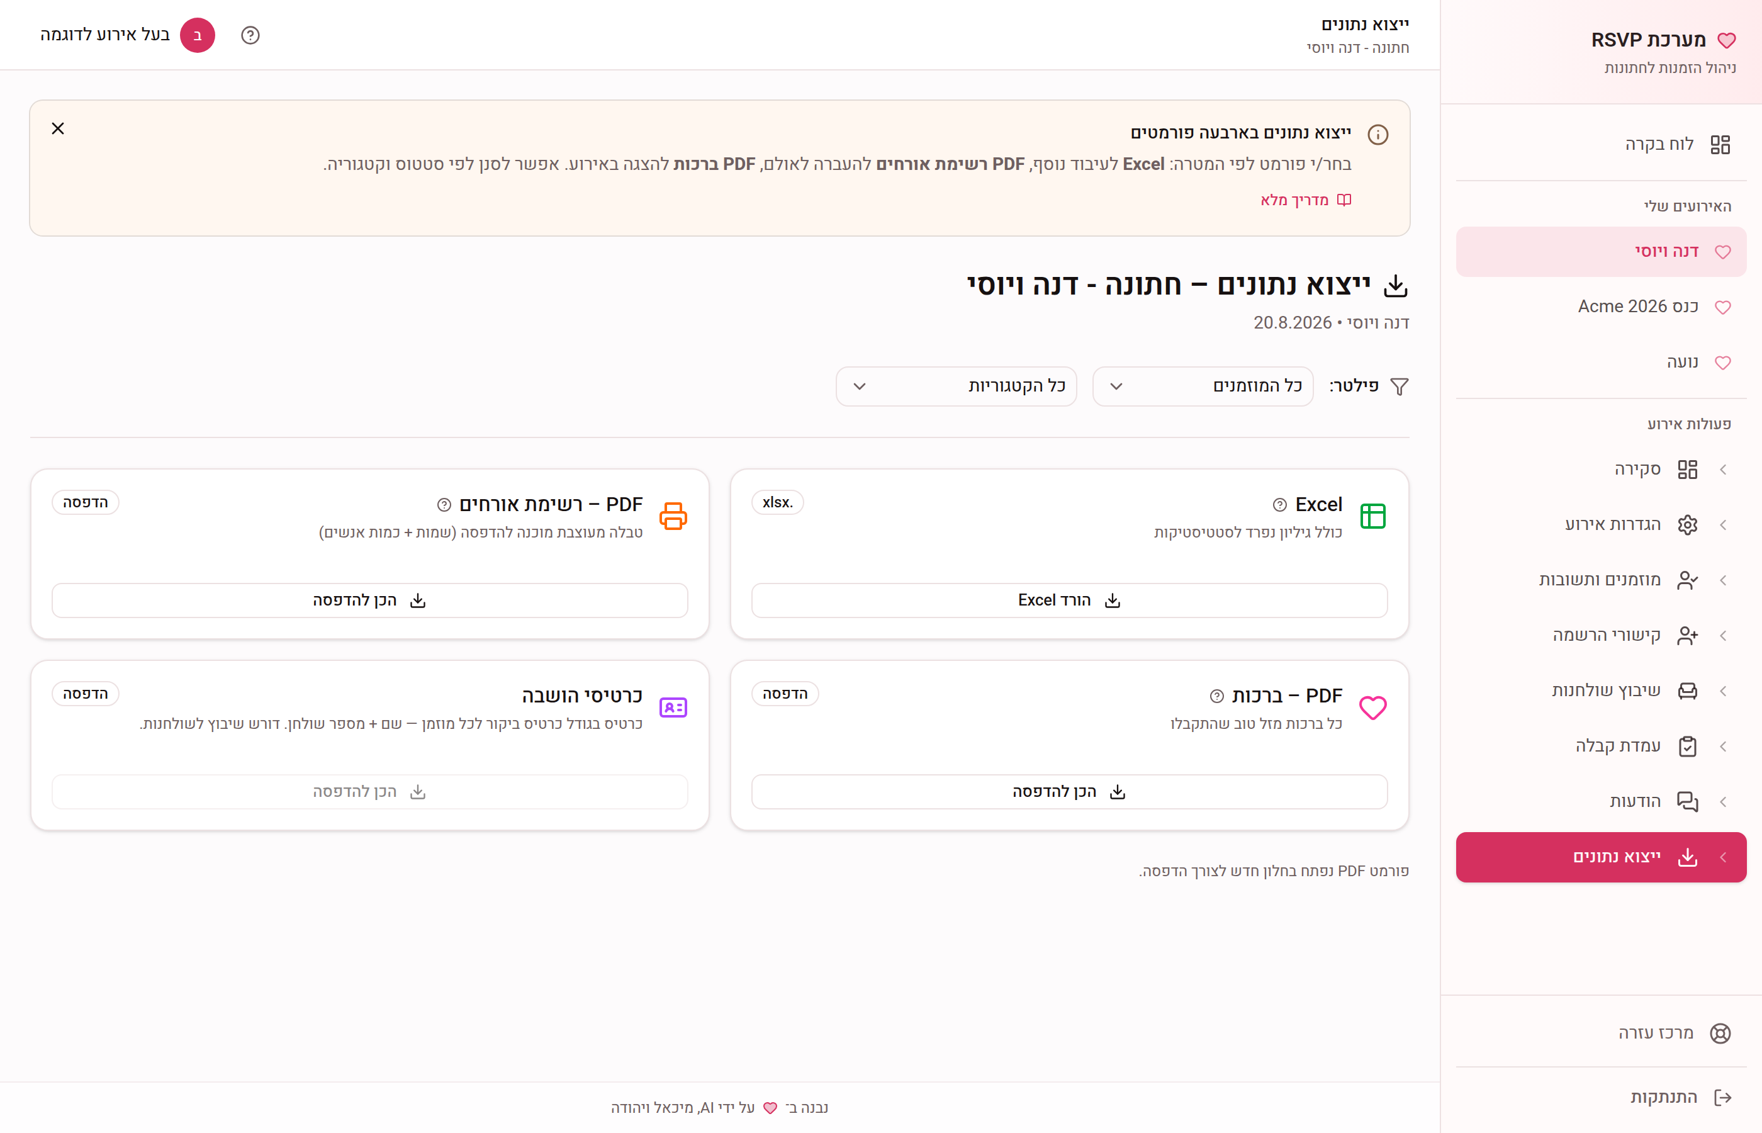Screen dimensions: 1762x1133
Task: Click the הודעות messages icon
Action: tap(1688, 802)
